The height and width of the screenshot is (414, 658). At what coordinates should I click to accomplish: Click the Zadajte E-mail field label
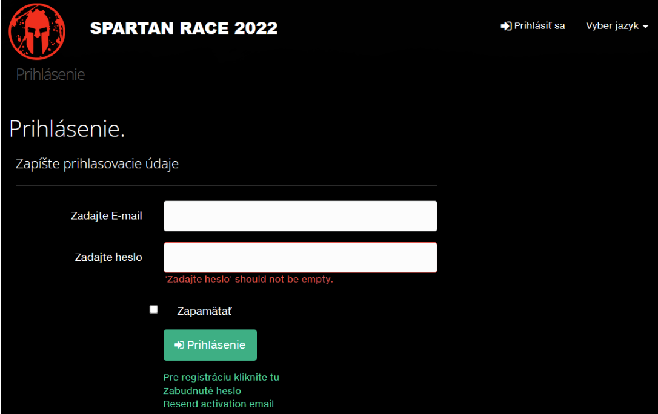click(107, 216)
